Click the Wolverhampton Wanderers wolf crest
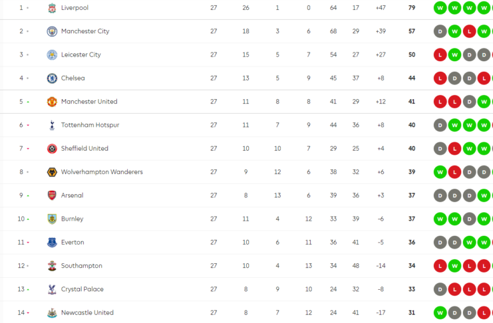Viewport: 493px width, 323px height. [52, 172]
